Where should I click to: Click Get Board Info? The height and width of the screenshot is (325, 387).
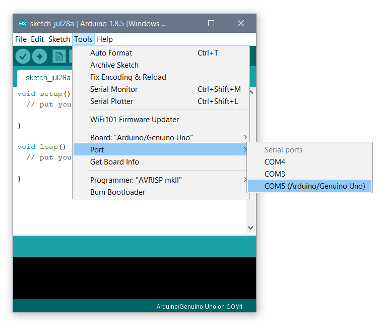[x=114, y=162]
